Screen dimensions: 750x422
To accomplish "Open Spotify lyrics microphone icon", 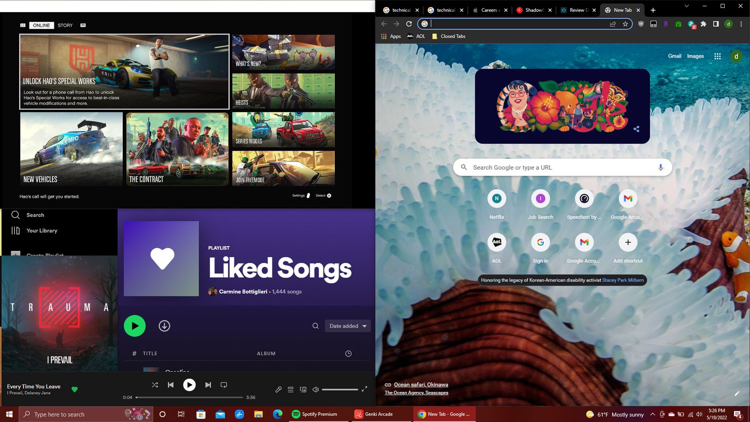I will pyautogui.click(x=278, y=390).
